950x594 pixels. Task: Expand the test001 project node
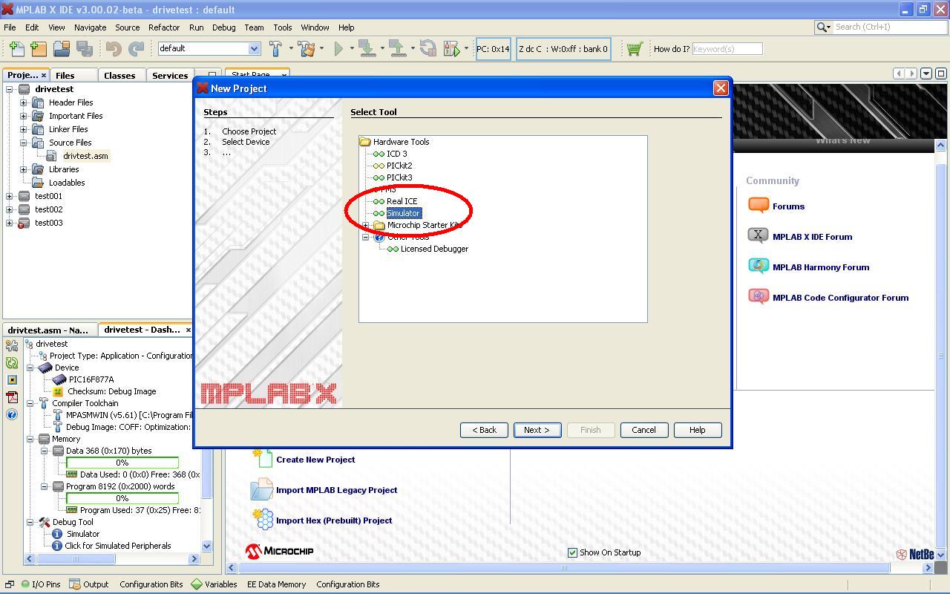[10, 196]
